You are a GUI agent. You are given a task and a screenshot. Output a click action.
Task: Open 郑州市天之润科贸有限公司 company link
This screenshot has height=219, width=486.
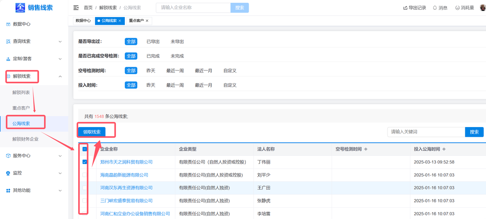(x=126, y=162)
